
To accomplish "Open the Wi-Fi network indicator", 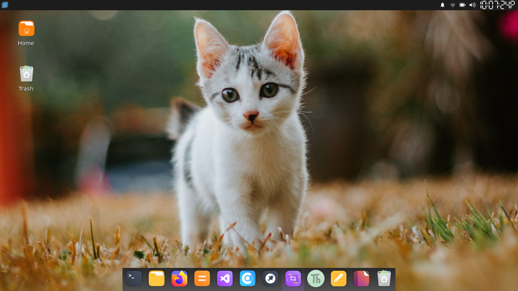I will click(452, 5).
